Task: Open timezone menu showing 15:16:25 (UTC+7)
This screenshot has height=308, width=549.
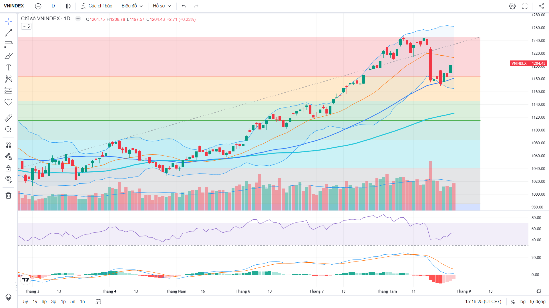Action: [483, 302]
